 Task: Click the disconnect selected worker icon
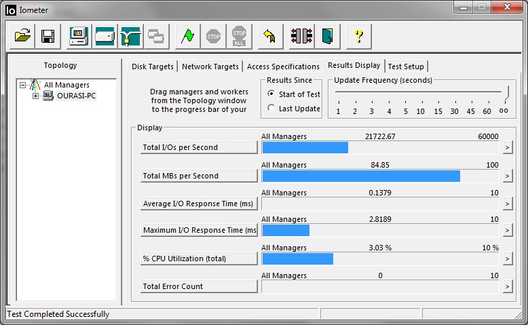click(301, 36)
